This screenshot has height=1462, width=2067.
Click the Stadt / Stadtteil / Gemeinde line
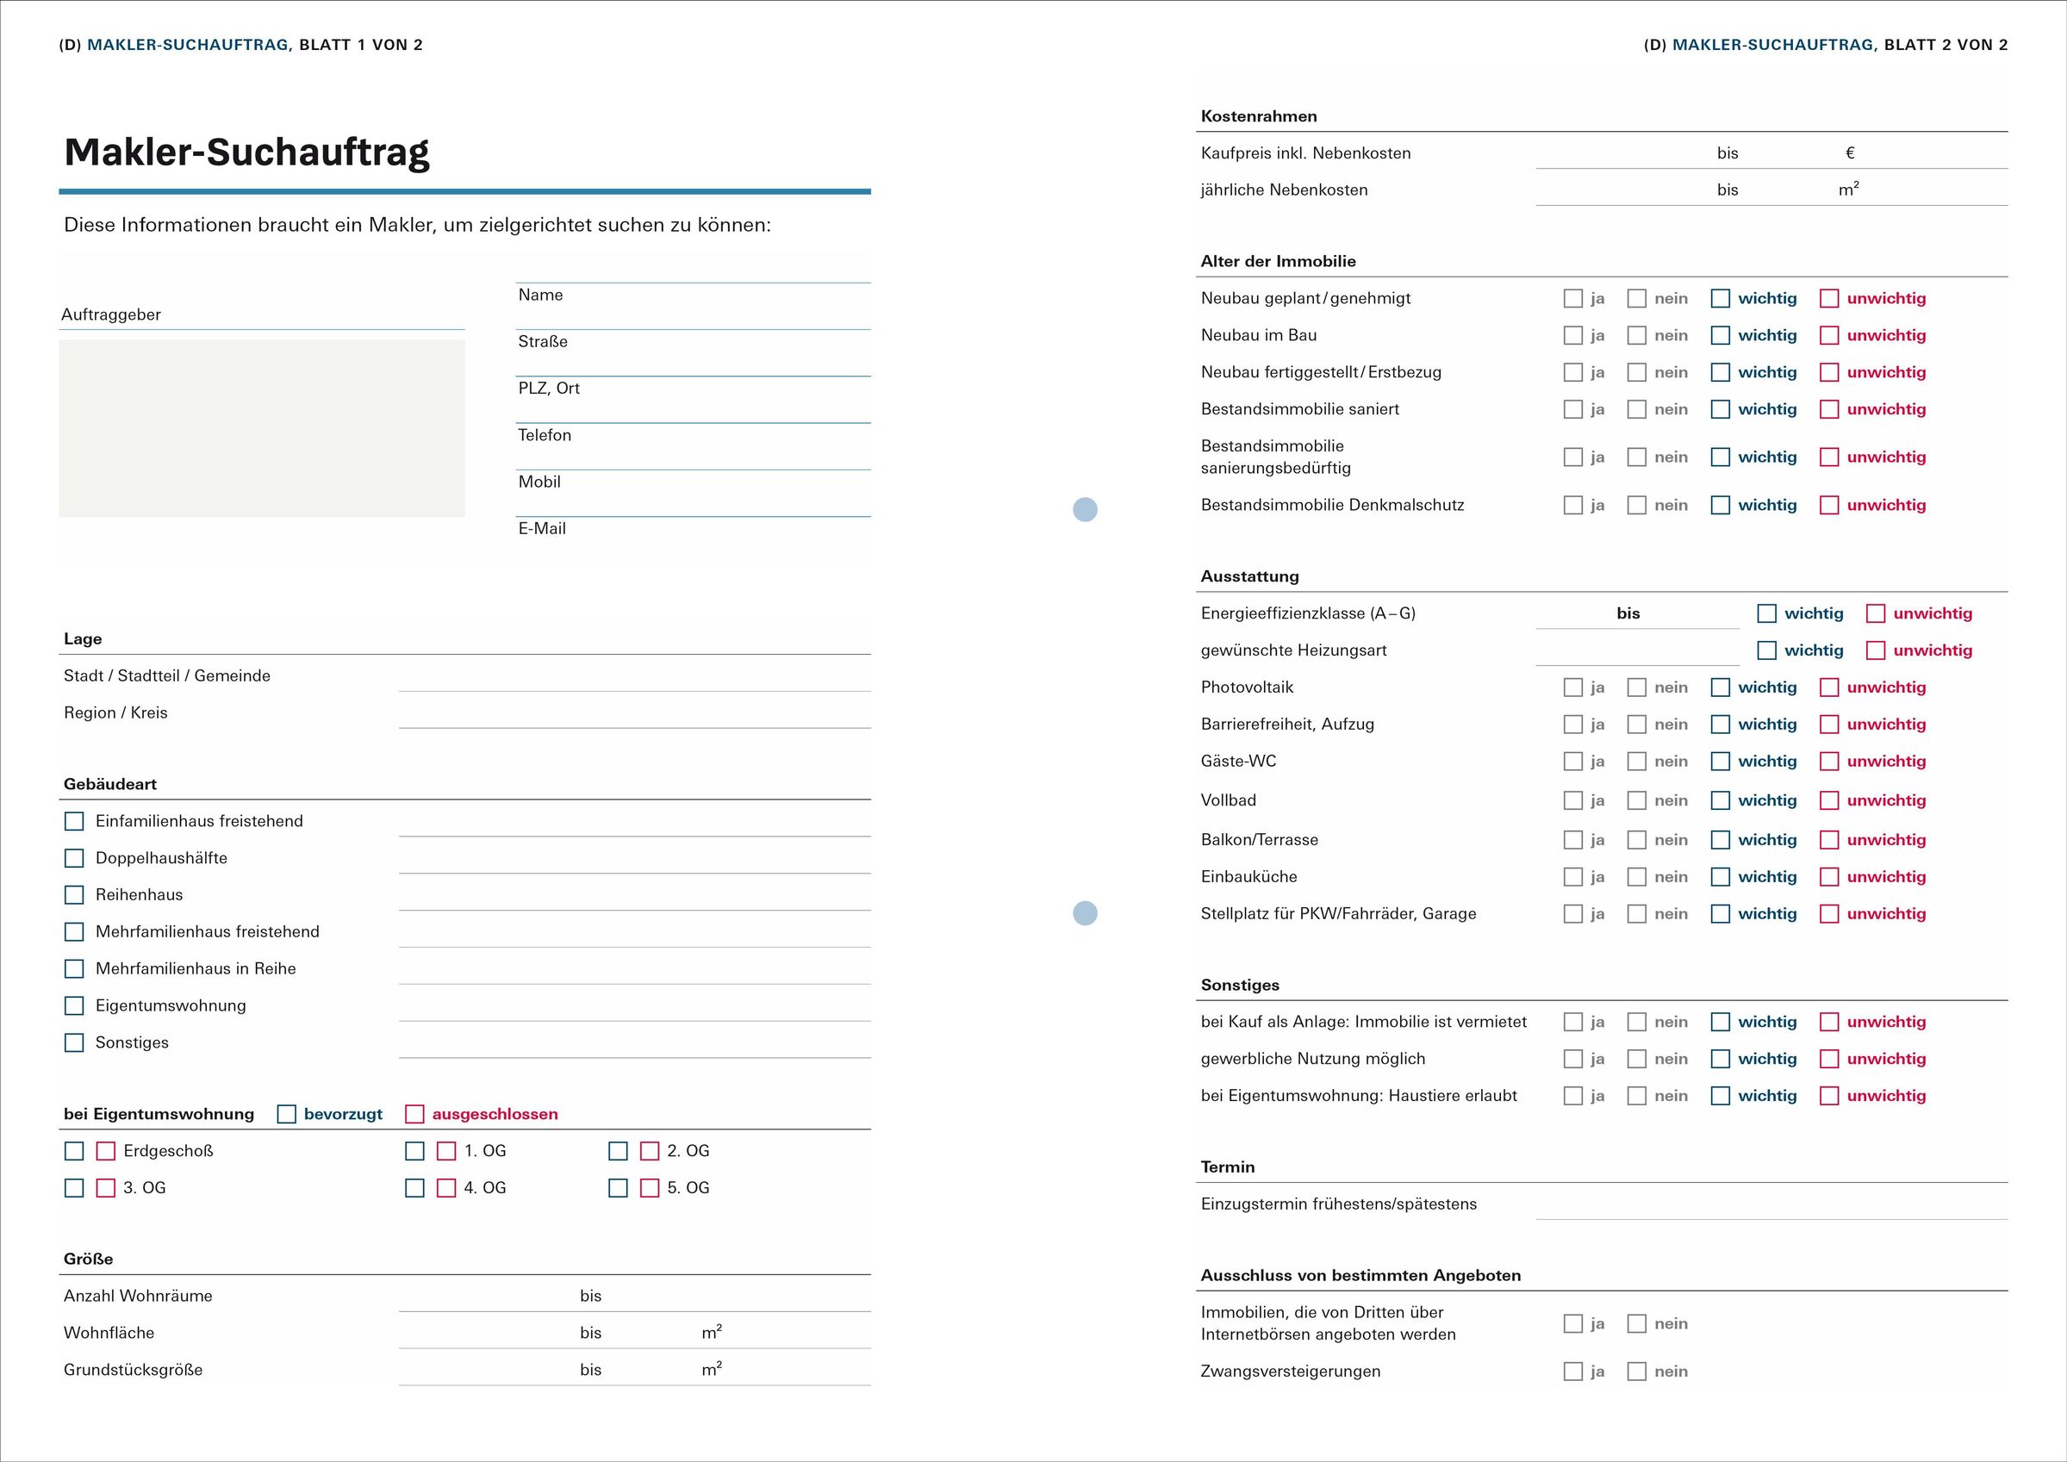pos(635,677)
